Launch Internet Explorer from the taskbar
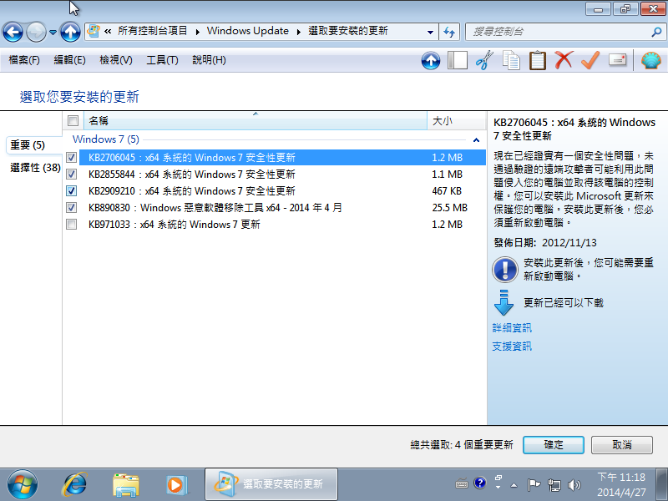Screen dimensions: 668x501 [x=74, y=484]
